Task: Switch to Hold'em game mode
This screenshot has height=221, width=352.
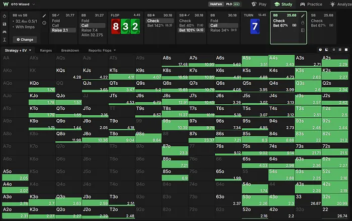Action: (216, 4)
